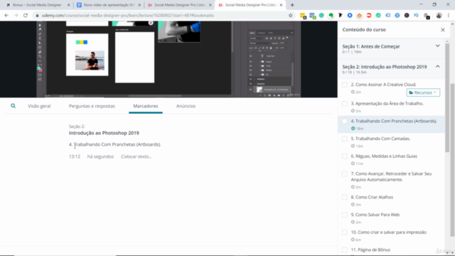The image size is (455, 256).
Task: Go back to previous page
Action: [x=6, y=16]
